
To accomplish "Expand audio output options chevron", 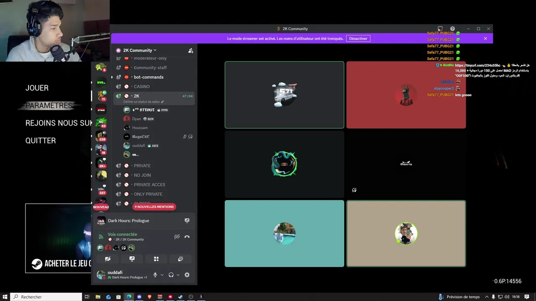I will click(178, 275).
